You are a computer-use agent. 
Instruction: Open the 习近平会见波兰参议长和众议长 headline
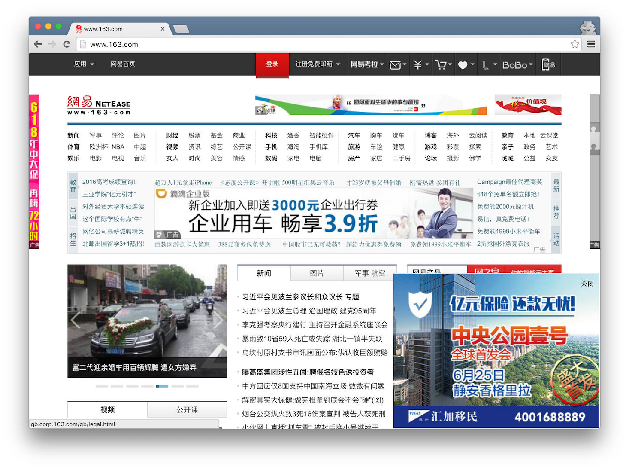[300, 297]
